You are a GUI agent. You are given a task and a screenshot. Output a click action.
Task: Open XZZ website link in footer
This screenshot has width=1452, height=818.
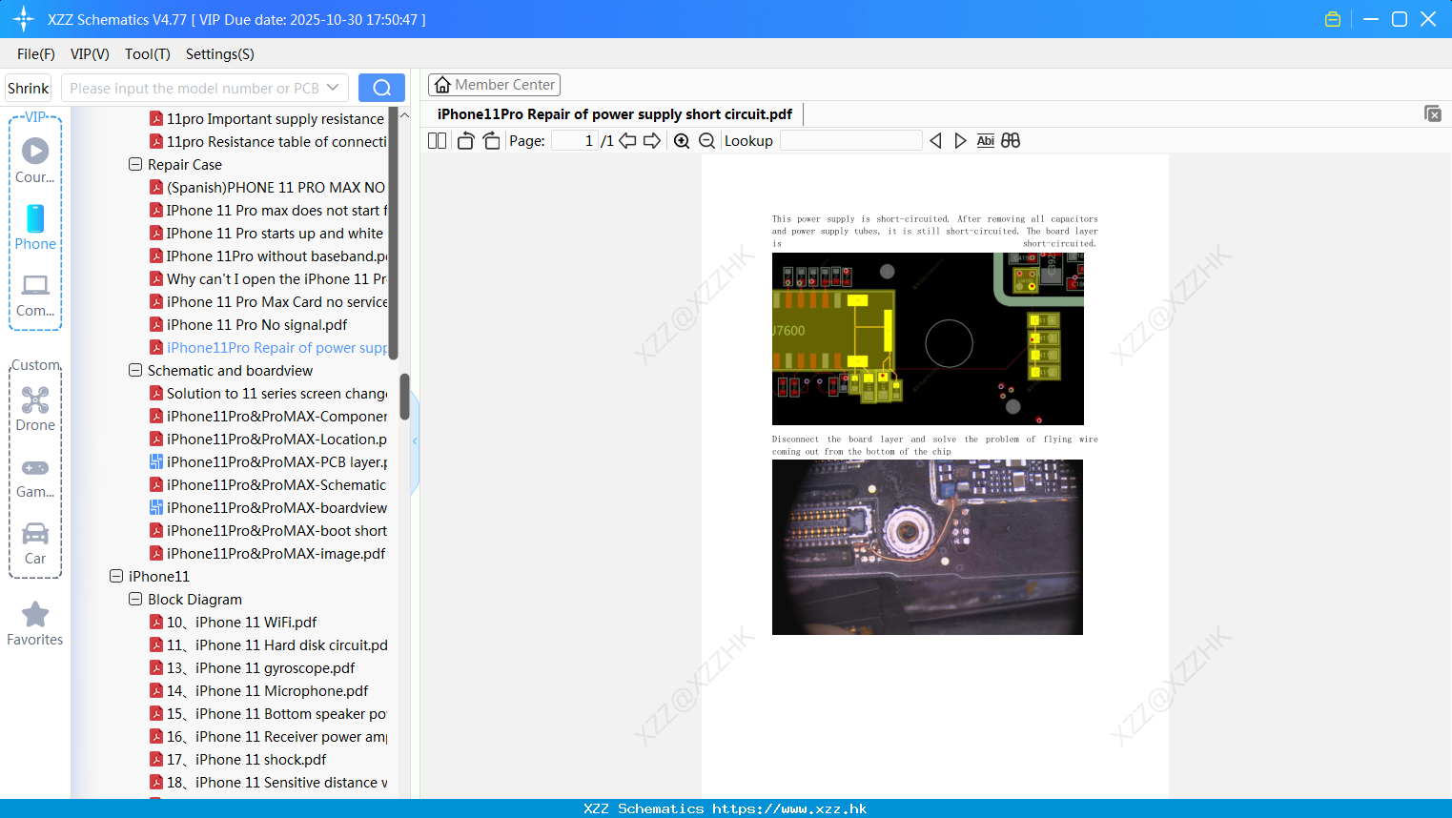coord(789,808)
